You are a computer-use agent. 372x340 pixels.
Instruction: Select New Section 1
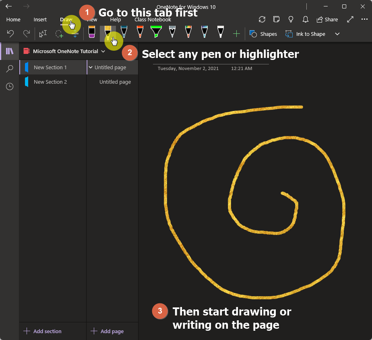coord(53,67)
